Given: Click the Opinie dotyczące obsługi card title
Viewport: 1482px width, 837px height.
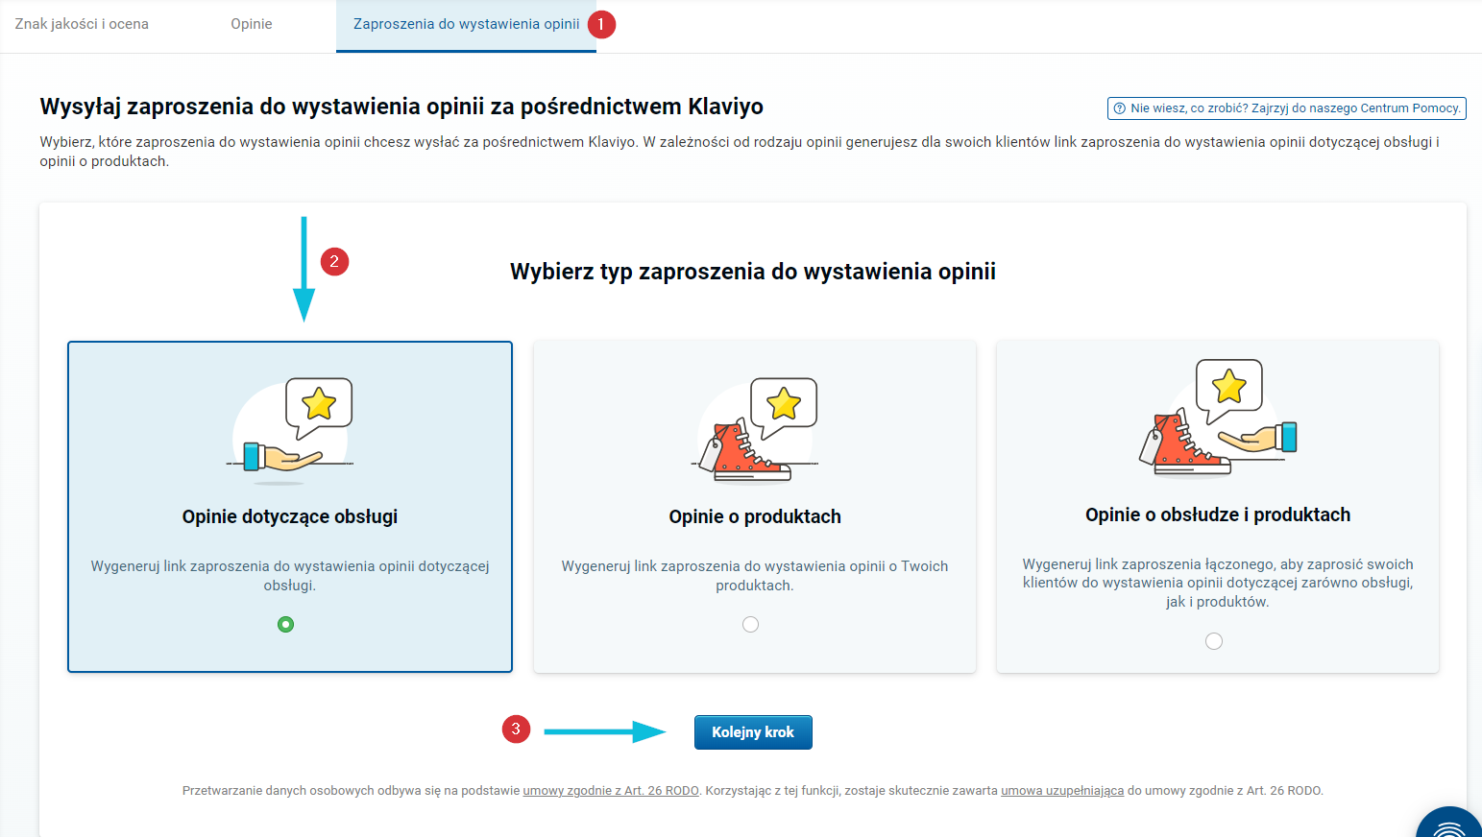Looking at the screenshot, I should [x=290, y=516].
